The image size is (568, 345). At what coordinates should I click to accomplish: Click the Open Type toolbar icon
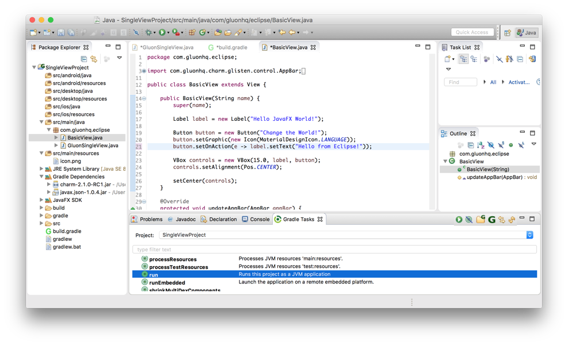(x=218, y=33)
